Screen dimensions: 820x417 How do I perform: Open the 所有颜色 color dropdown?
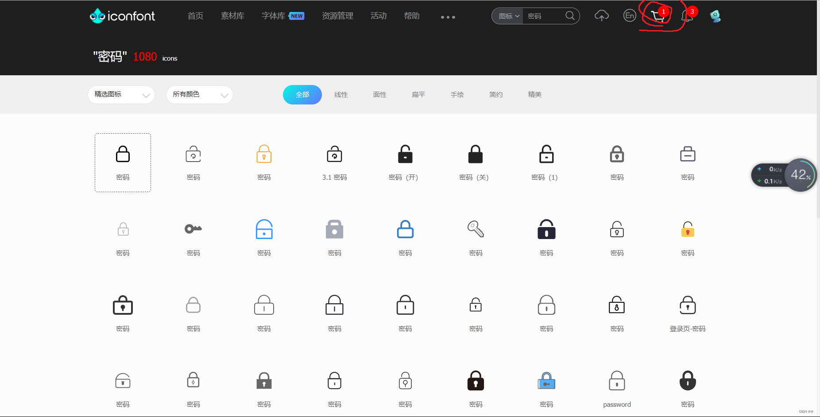[x=200, y=95]
